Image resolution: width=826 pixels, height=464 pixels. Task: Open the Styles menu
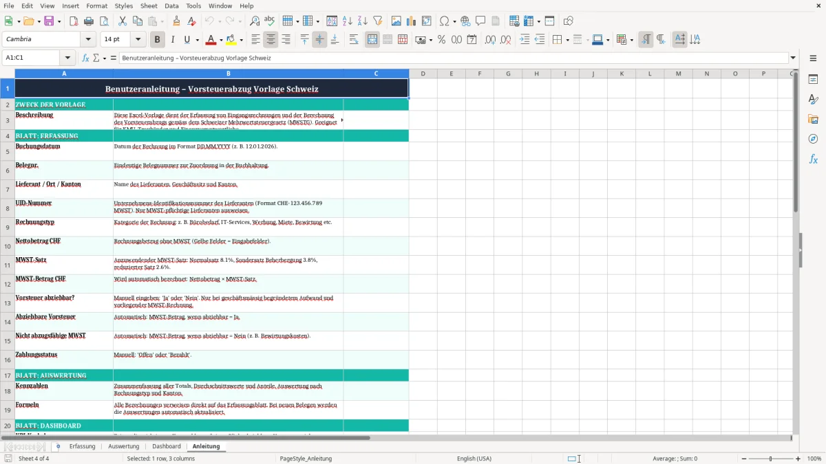[124, 5]
